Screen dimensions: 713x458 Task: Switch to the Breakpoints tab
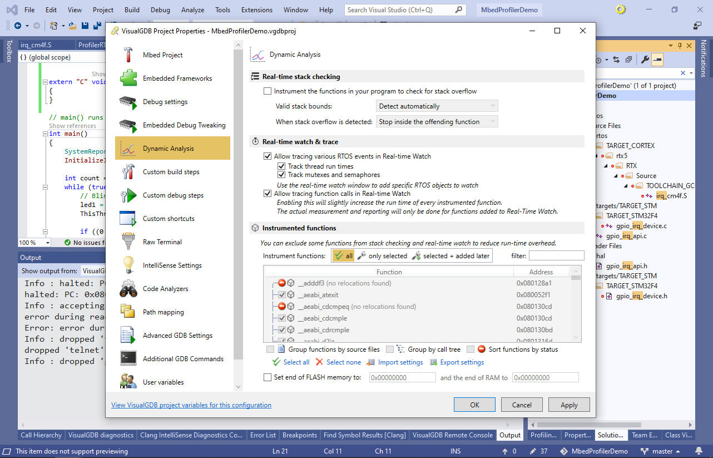coord(299,435)
